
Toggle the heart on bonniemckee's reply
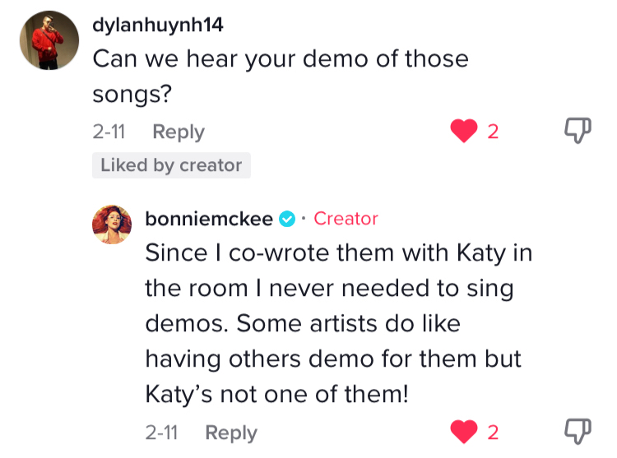click(x=464, y=432)
